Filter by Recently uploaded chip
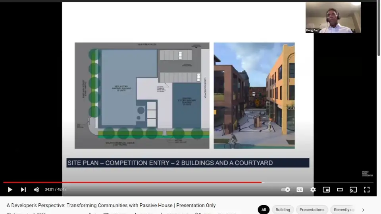Viewport: 381px width, 214px height. 344,210
